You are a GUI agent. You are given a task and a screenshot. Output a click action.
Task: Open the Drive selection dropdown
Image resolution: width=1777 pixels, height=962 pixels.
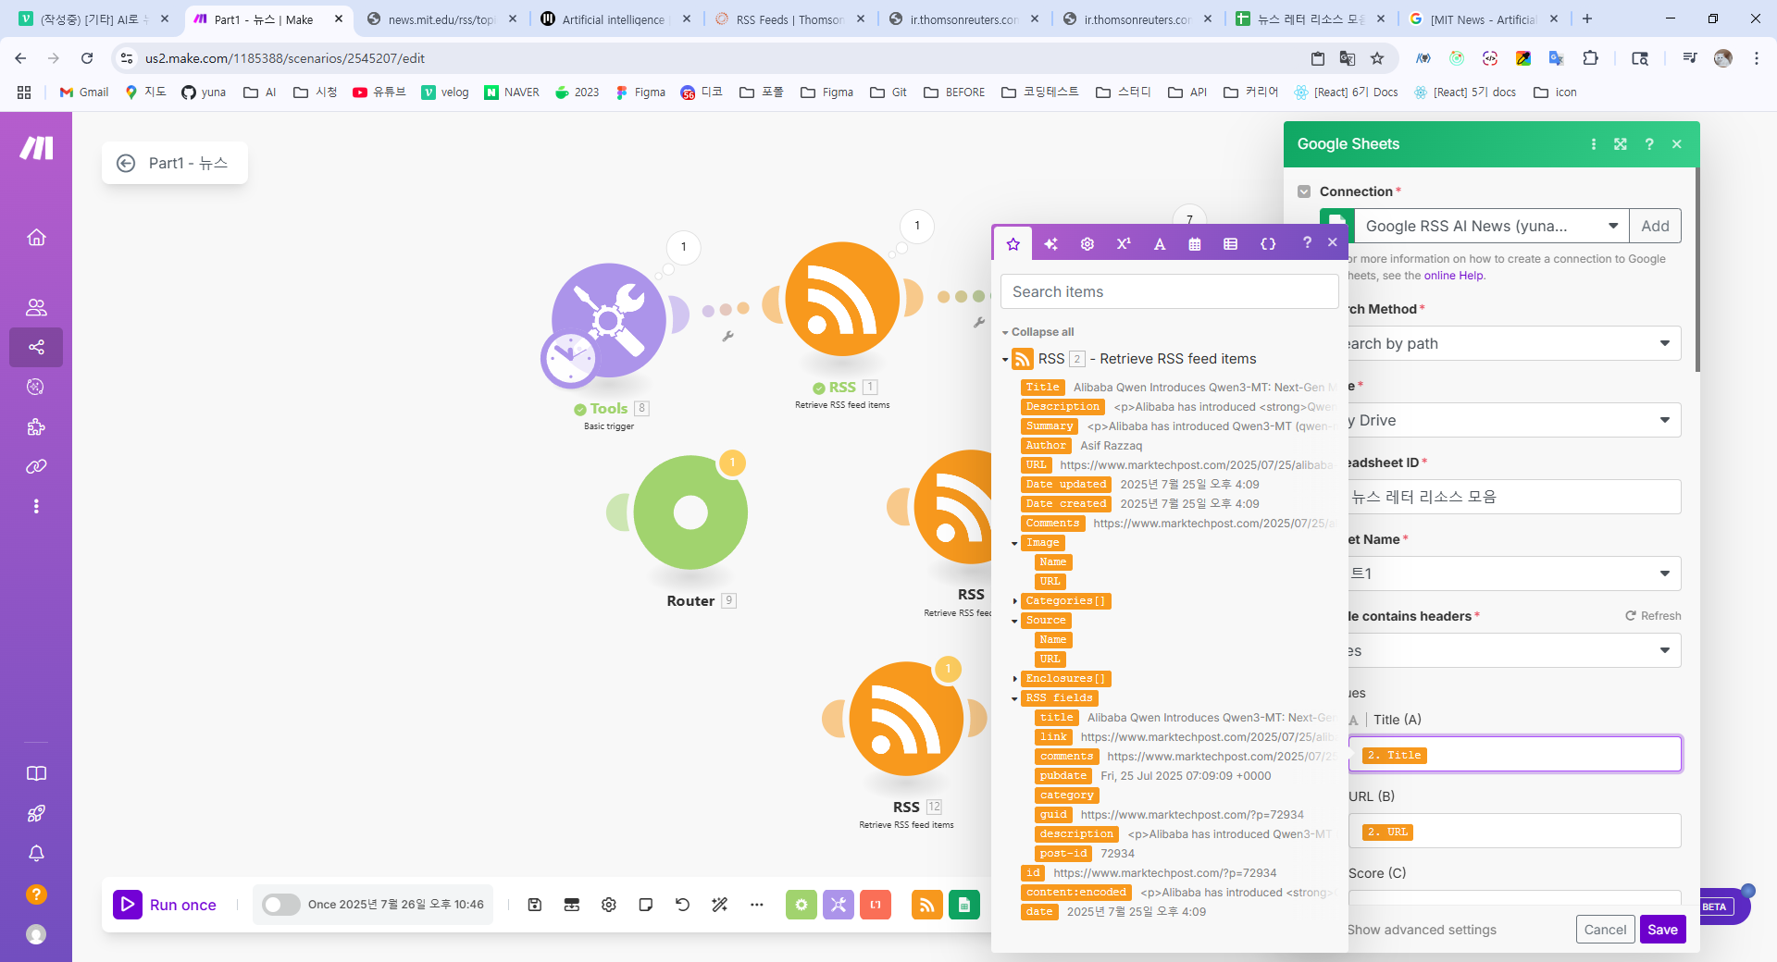pos(1513,420)
